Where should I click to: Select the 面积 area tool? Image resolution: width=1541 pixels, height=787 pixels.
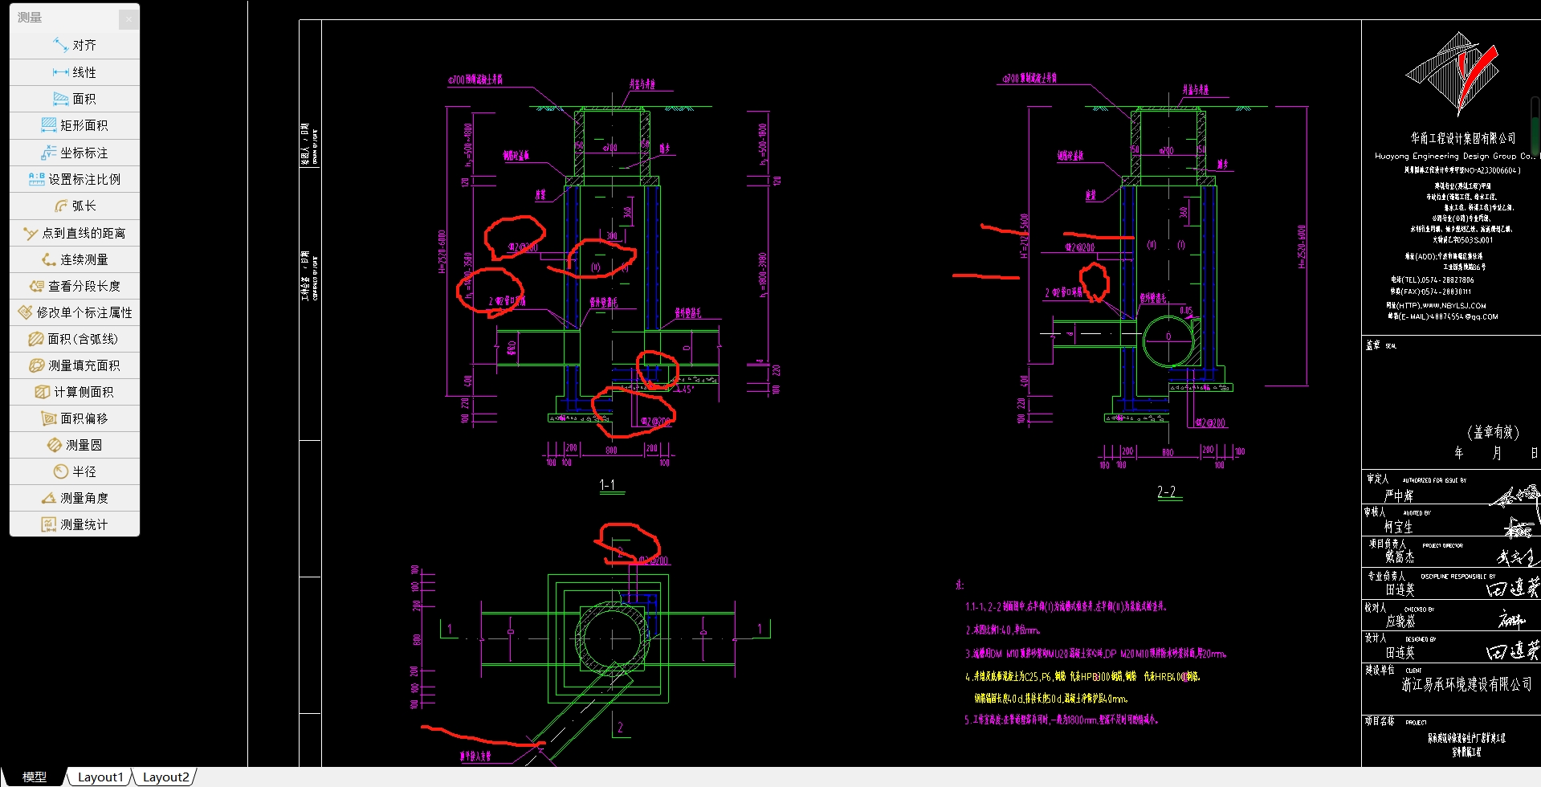click(75, 99)
